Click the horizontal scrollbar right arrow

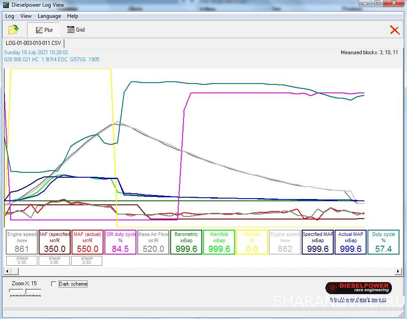(x=399, y=271)
